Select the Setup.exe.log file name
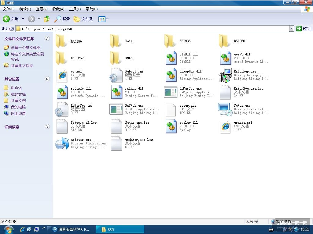 coord(137,123)
